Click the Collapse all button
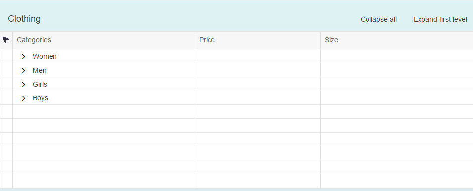The image size is (473, 191). [x=378, y=20]
